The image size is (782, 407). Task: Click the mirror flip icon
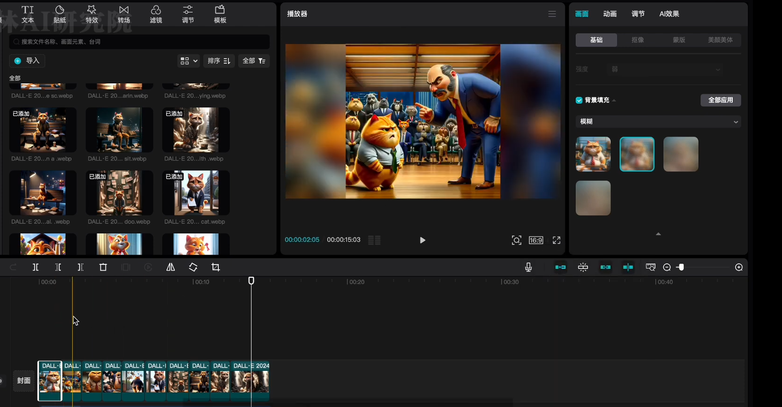point(171,267)
